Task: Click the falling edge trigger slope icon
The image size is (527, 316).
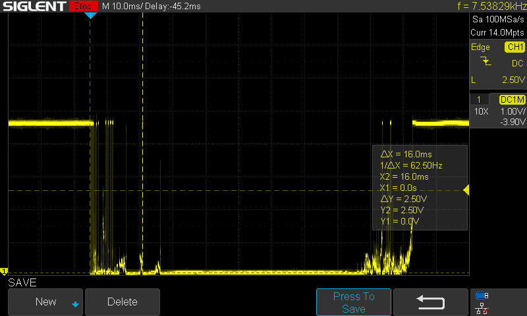Action: (485, 61)
